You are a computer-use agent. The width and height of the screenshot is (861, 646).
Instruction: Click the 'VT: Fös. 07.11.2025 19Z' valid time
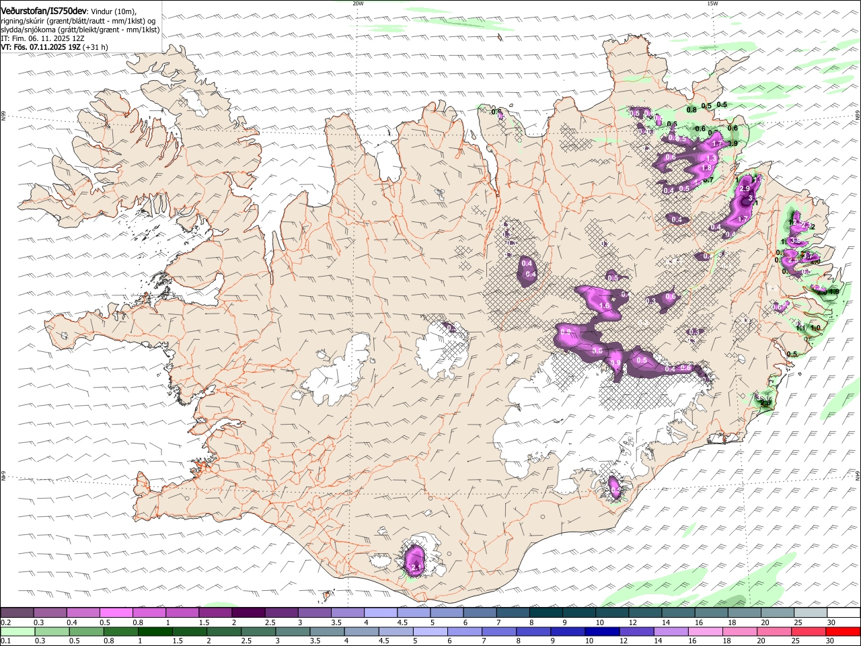(40, 48)
